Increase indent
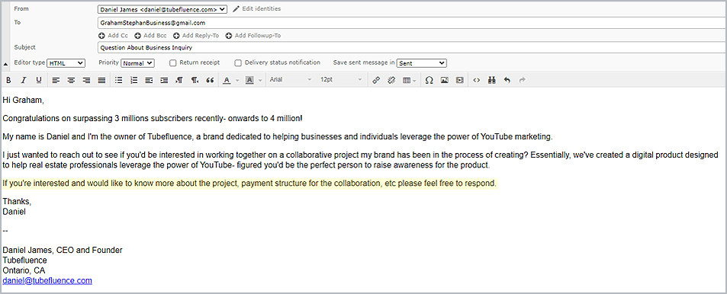Viewport: 727px width, 294px height. point(164,80)
